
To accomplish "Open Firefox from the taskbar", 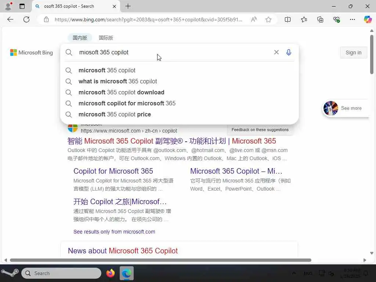I will tap(110, 273).
